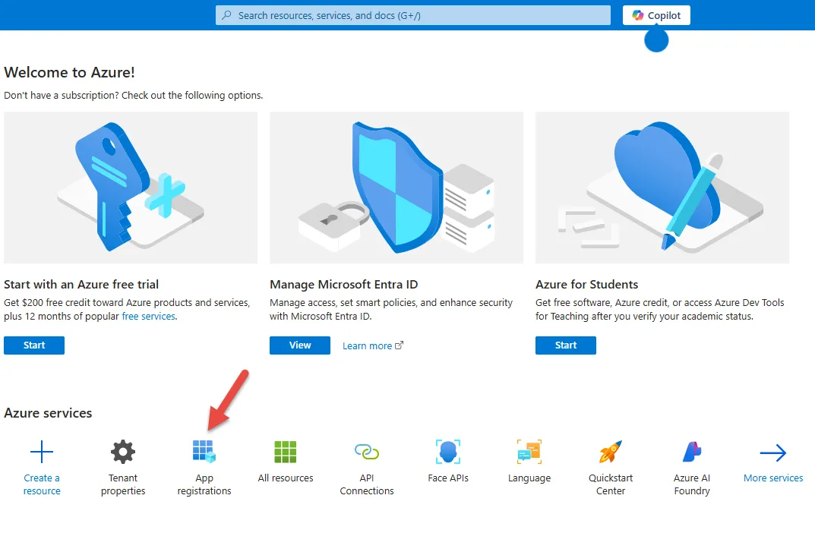Focus the Search resources, services, and docs field

click(x=413, y=16)
